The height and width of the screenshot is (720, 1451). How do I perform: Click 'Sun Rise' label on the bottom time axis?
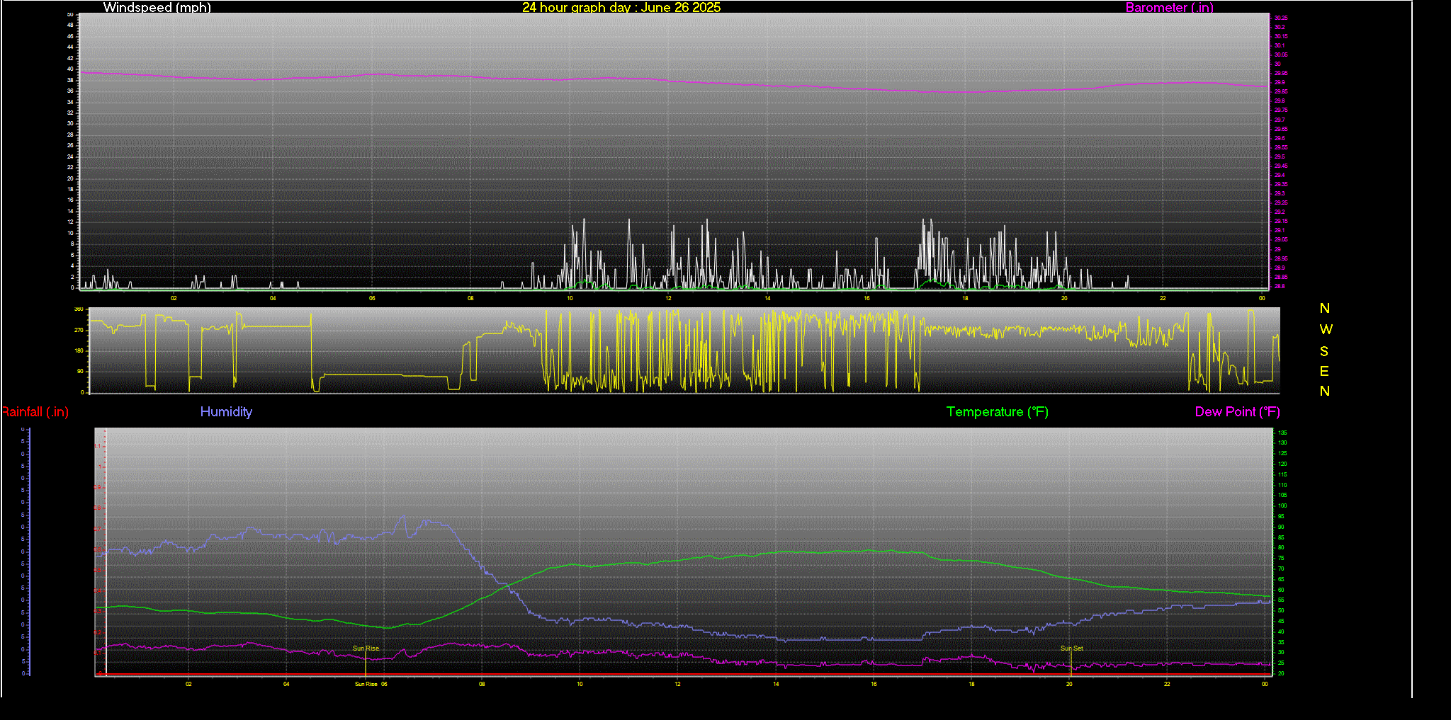(366, 684)
